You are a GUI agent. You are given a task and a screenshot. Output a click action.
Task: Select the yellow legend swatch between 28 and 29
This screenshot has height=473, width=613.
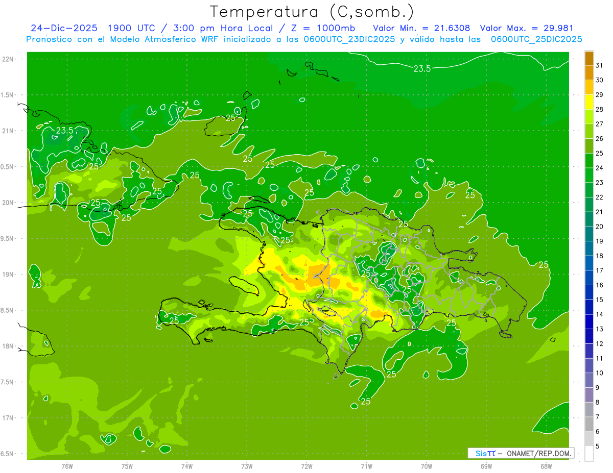pyautogui.click(x=589, y=102)
